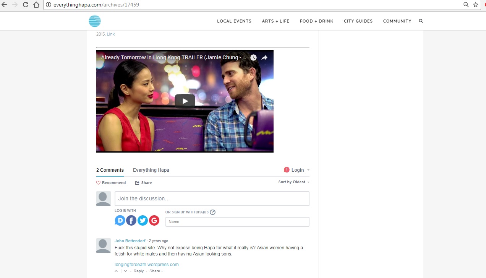Follow the blue 'Link' hyperlink
The height and width of the screenshot is (278, 486).
coord(111,34)
